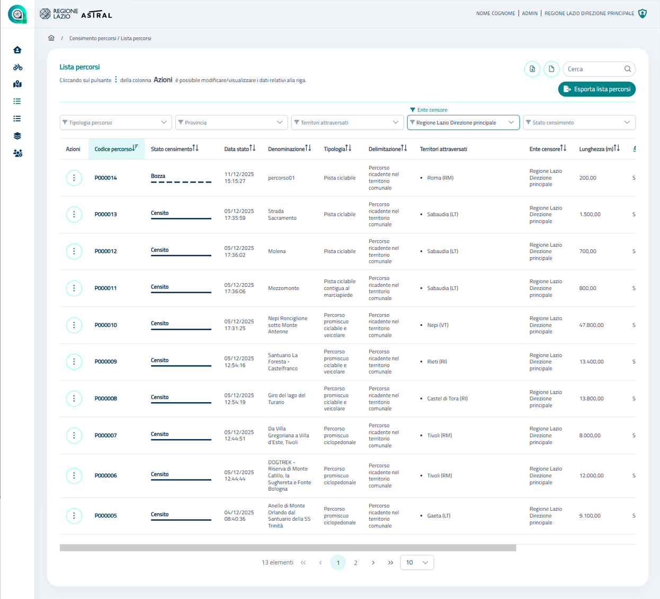This screenshot has width=660, height=599.
Task: Open actions menu for route P000010
Action: pyautogui.click(x=74, y=325)
